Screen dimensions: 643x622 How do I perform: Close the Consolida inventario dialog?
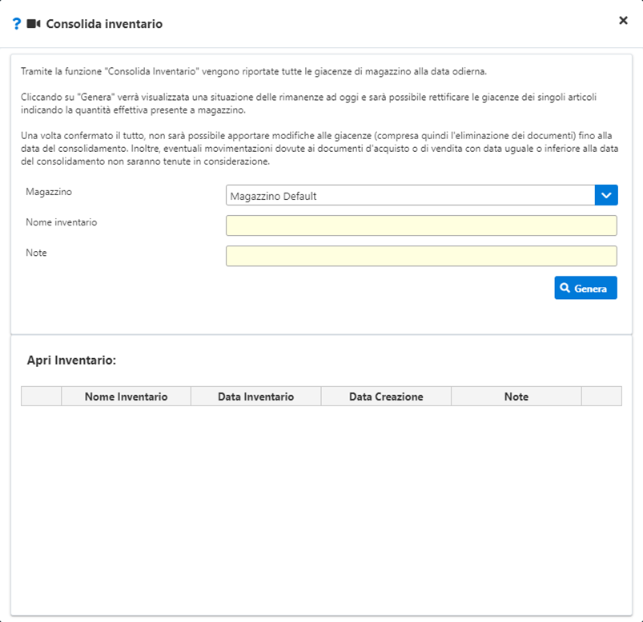[x=623, y=21]
